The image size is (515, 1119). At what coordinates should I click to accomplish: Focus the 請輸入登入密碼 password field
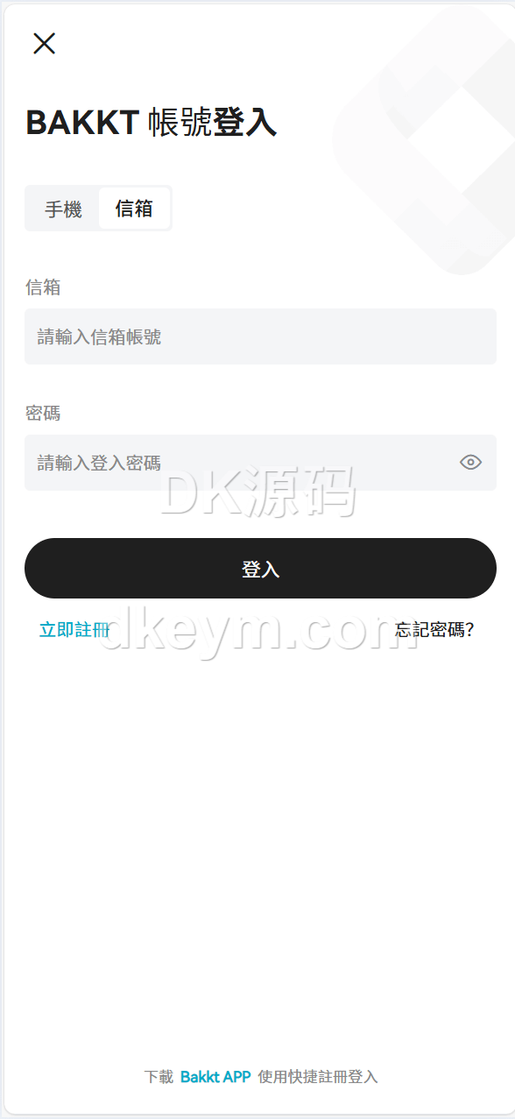[238, 463]
